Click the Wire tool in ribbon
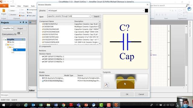 [x=30, y=13]
